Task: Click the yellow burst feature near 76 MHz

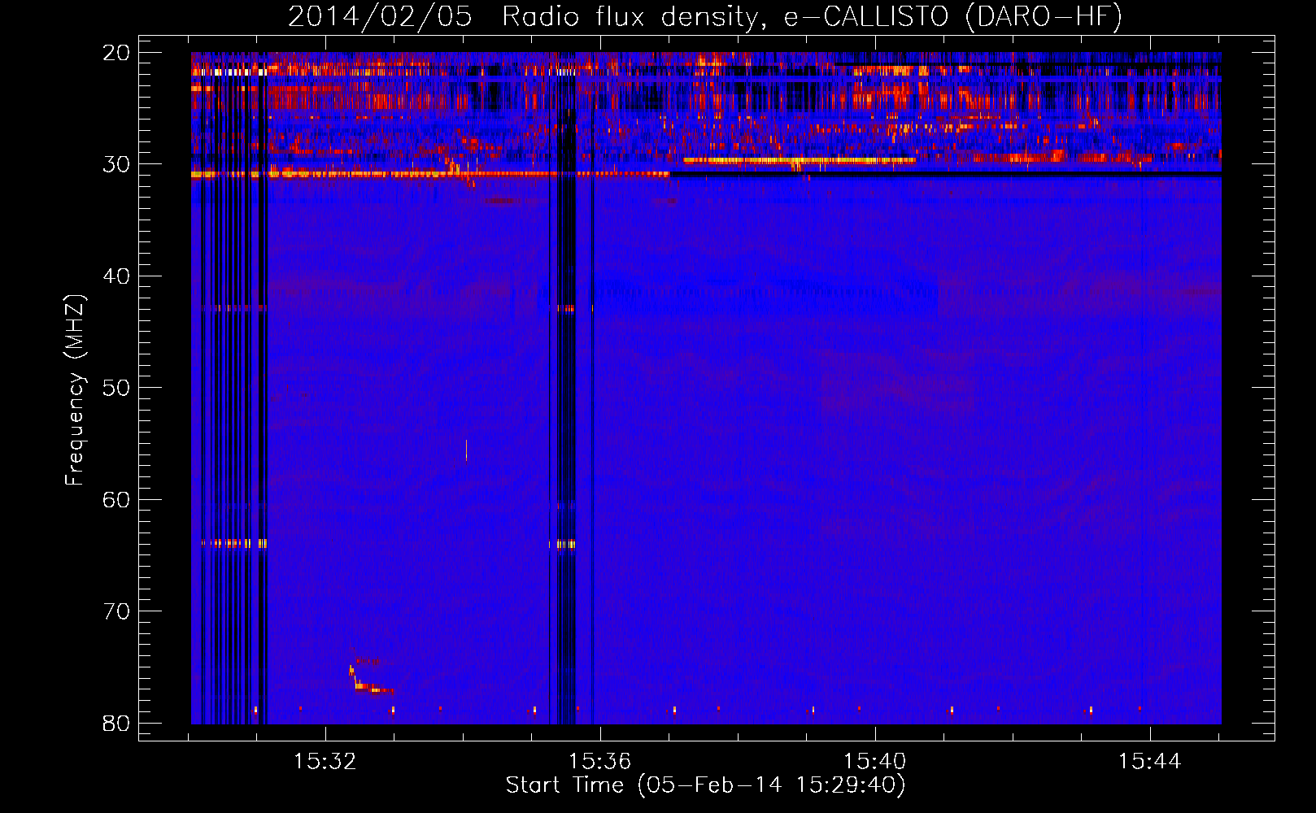Action: [370, 680]
